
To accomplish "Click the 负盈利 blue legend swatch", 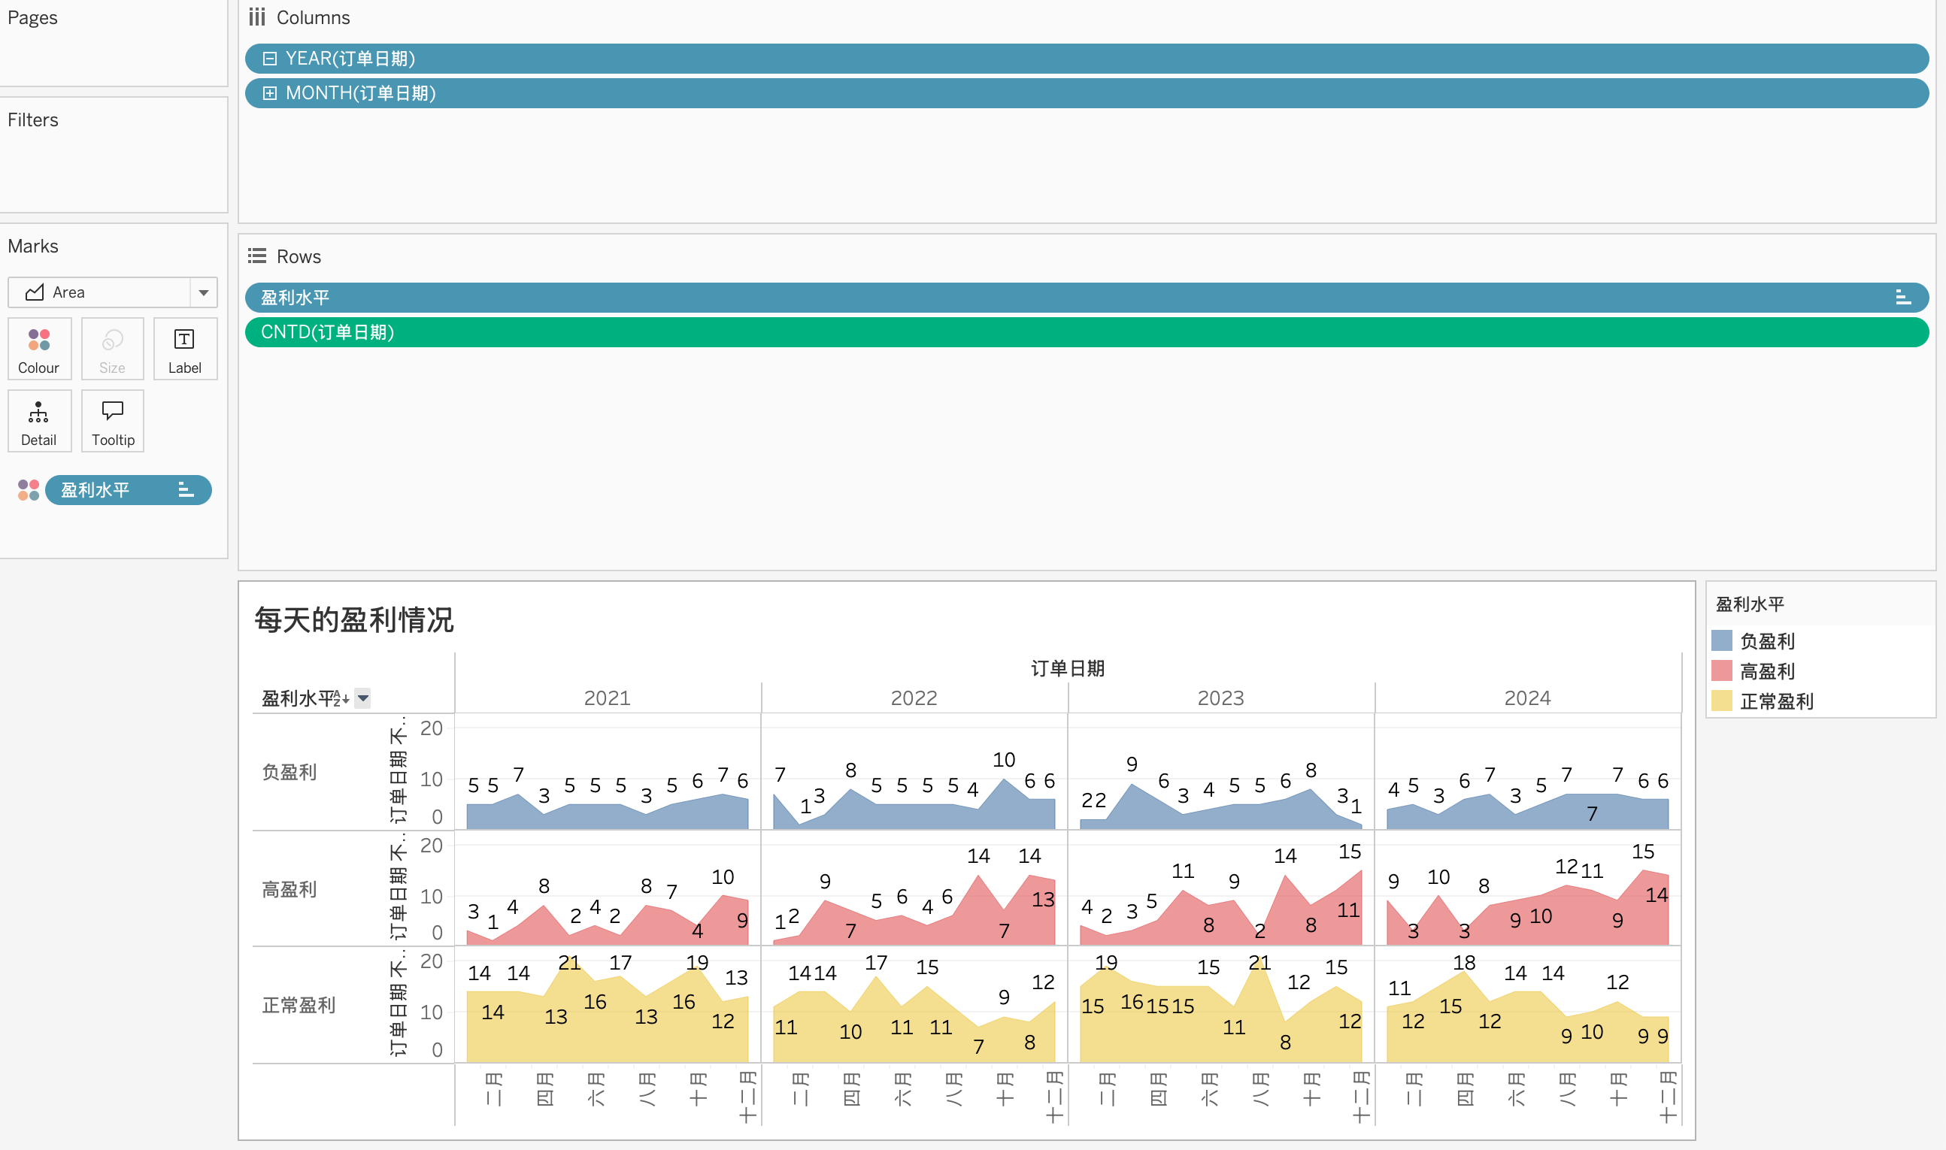I will [1721, 641].
